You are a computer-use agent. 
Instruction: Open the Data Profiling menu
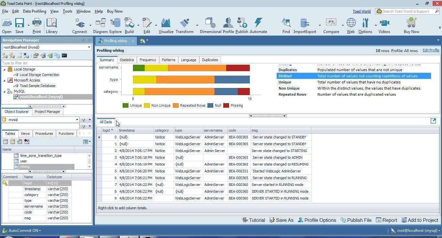(34, 11)
